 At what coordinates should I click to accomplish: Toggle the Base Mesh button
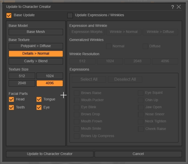36,32
